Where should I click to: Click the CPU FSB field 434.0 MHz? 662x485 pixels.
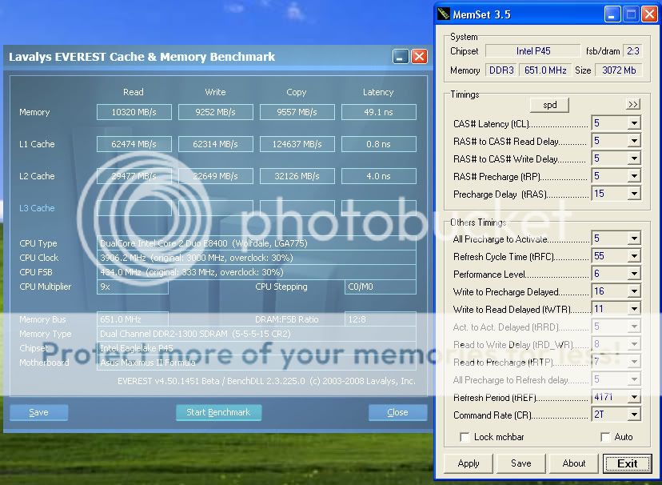tap(257, 272)
